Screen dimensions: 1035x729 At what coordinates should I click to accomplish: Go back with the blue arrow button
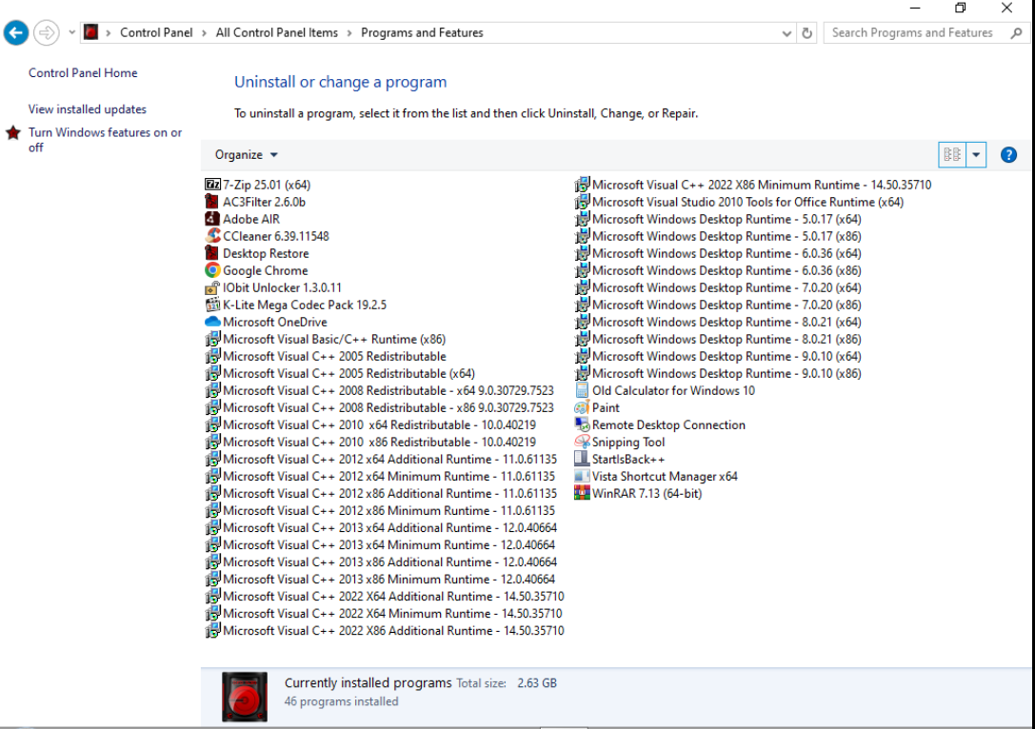pos(16,32)
